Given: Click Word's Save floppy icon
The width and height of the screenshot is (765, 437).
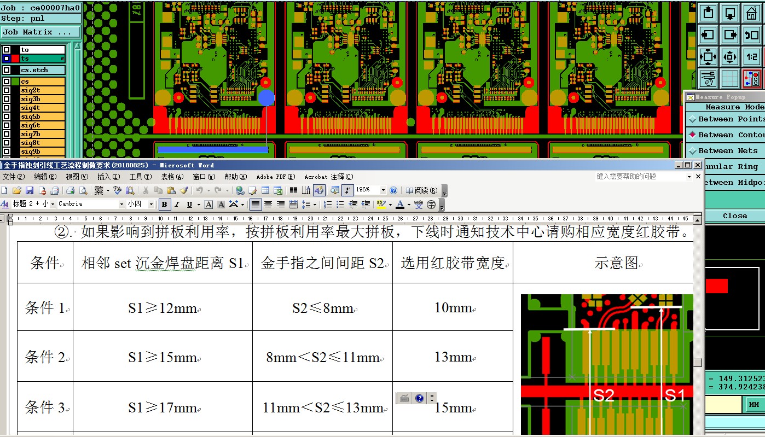Looking at the screenshot, I should [30, 190].
